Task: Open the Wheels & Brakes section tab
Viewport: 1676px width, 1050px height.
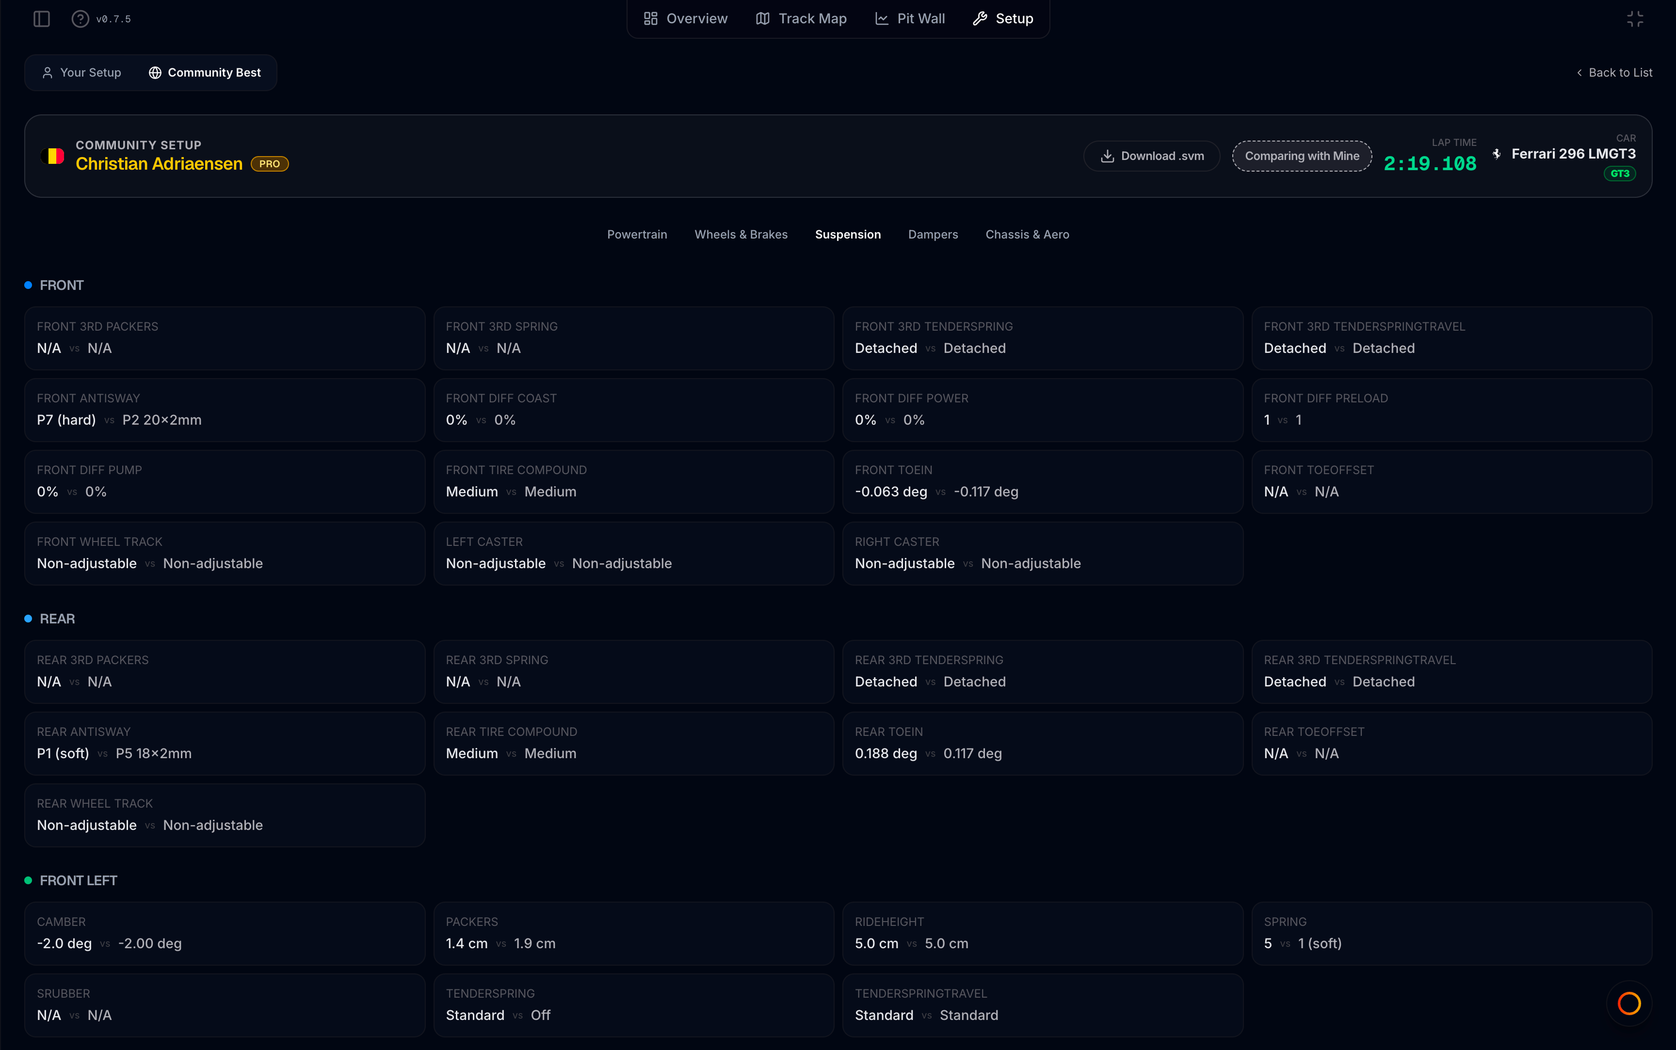Action: pos(741,235)
